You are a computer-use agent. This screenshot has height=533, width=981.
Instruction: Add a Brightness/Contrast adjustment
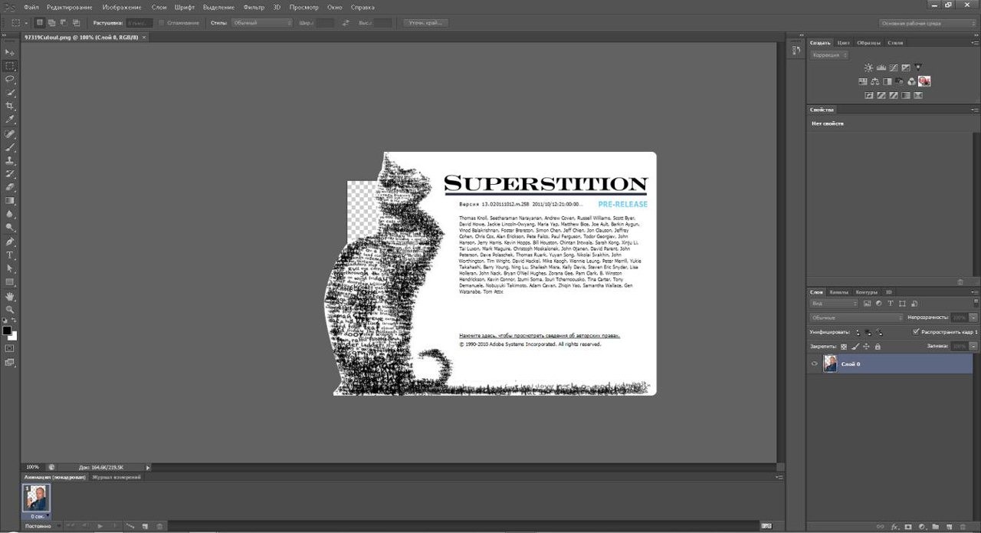(868, 67)
